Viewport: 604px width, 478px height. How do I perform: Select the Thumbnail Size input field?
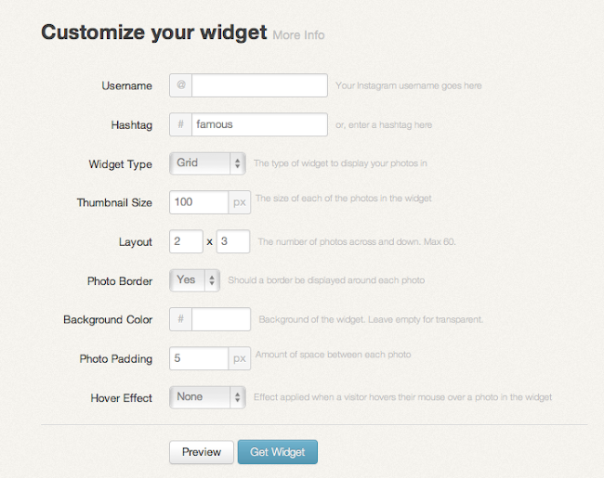click(x=199, y=202)
